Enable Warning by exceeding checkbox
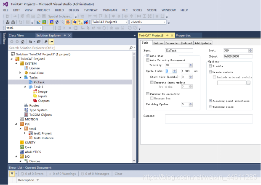 coord(147,94)
